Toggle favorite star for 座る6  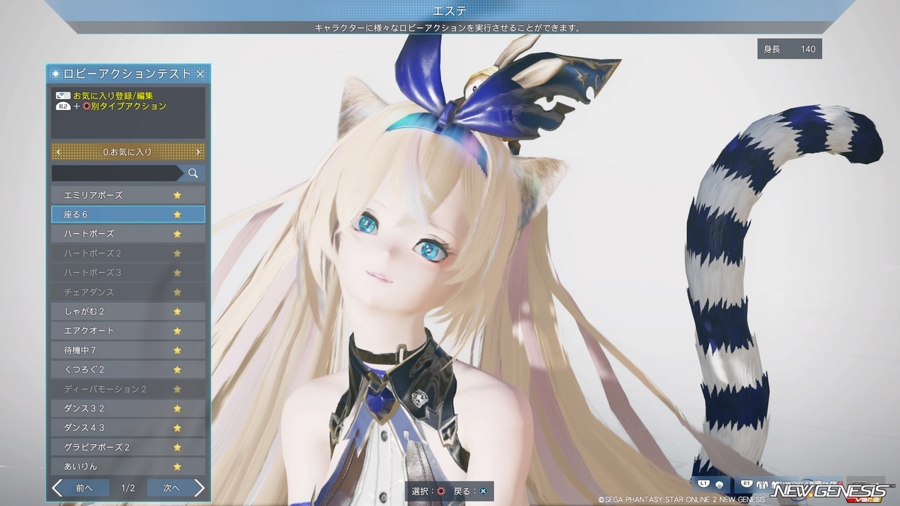click(178, 214)
